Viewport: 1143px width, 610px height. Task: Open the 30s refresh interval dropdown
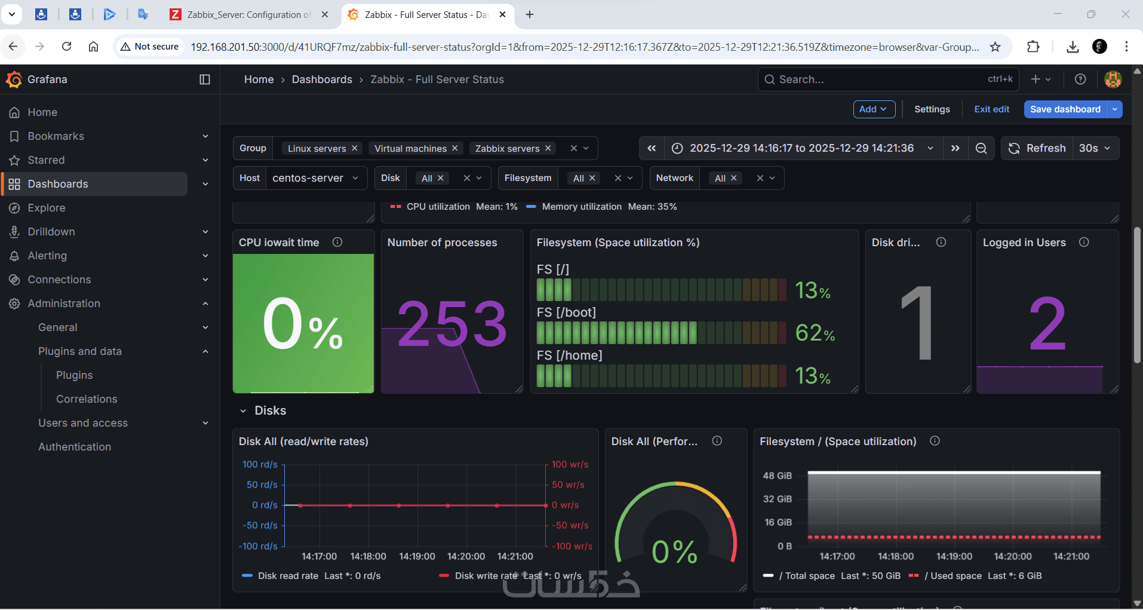(x=1095, y=148)
